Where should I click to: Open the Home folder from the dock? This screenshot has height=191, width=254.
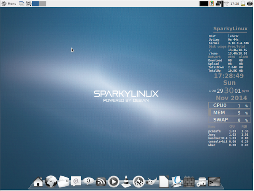click(38, 181)
